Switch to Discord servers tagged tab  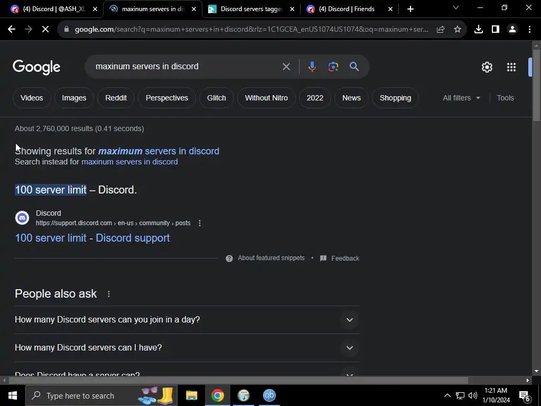tap(250, 9)
